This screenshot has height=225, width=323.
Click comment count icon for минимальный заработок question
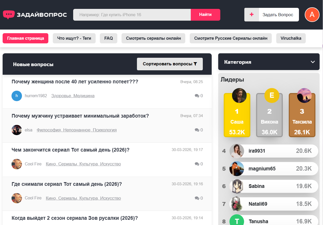coord(197,130)
